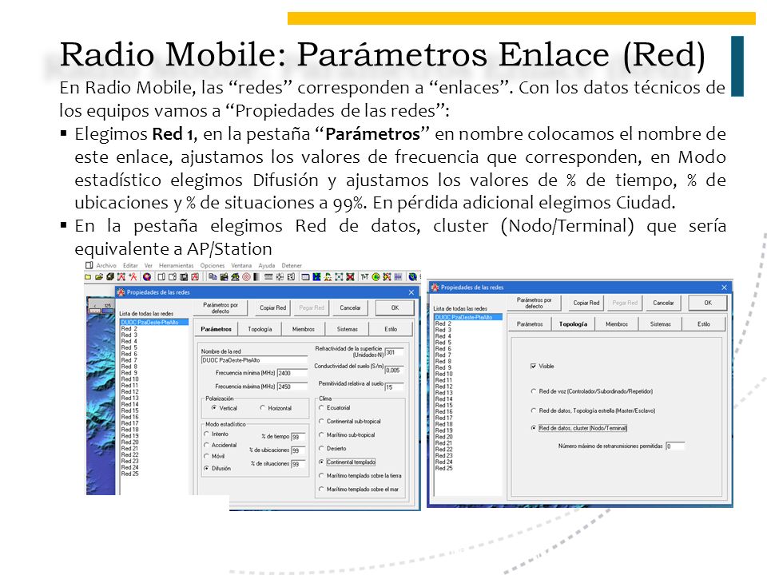The height and width of the screenshot is (575, 767).
Task: Click the red X square toolbar icon
Action: [350, 277]
